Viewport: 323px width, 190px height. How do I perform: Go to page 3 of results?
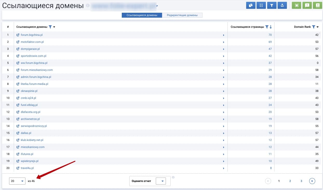tap(301, 181)
